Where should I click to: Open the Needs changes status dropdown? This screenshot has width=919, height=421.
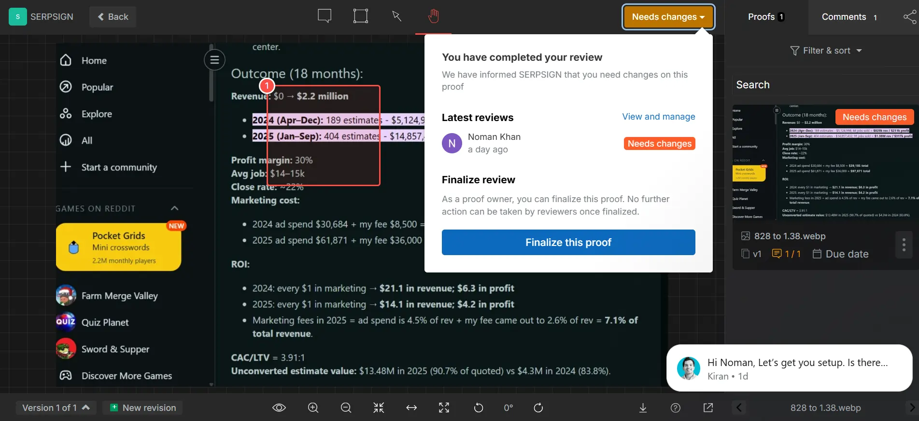pos(668,17)
